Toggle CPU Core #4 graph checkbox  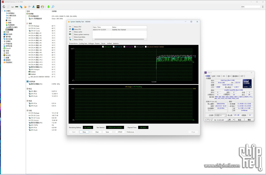pos(135,47)
